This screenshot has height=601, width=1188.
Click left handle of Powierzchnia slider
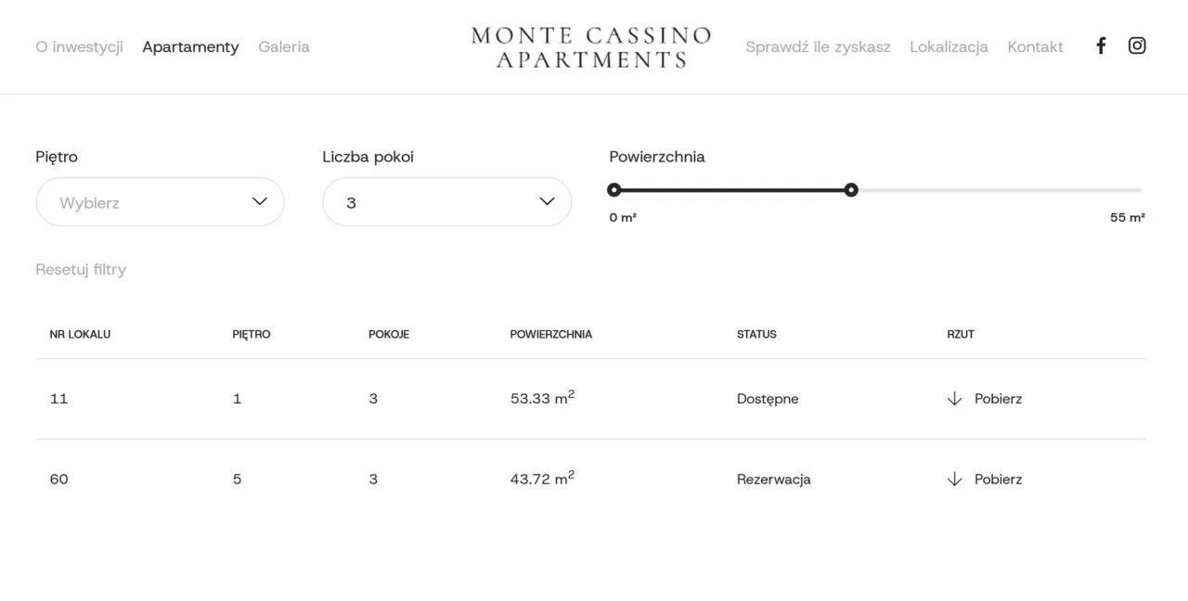pos(613,190)
